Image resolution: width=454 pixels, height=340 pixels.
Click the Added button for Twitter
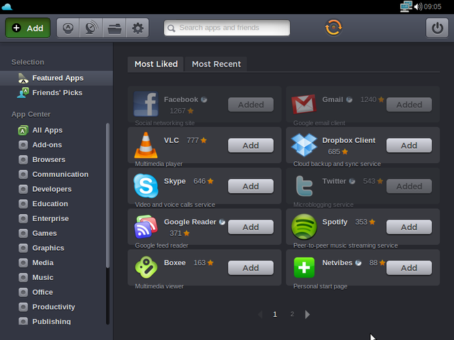[x=409, y=186]
